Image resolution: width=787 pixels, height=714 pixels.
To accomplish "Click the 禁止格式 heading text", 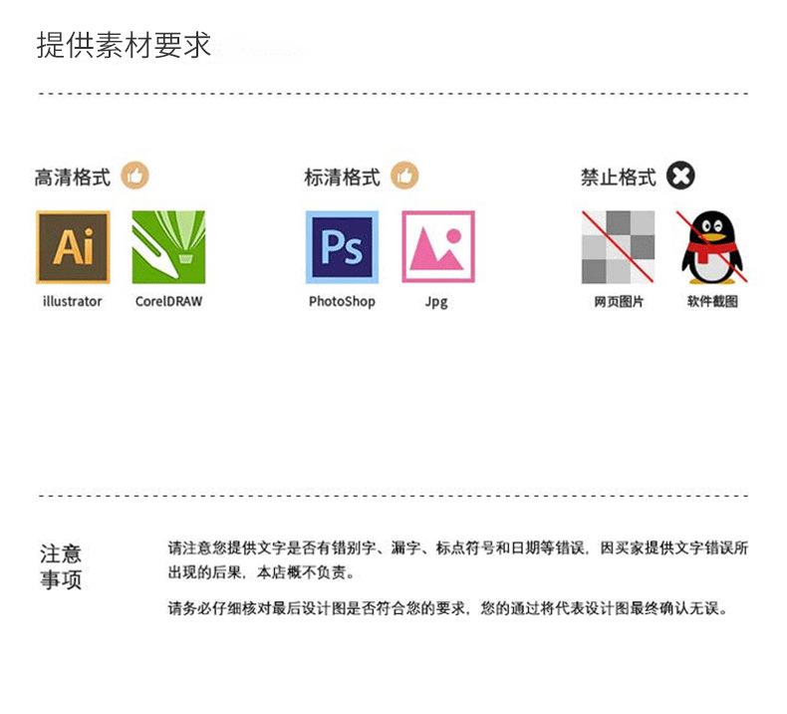I will pos(618,178).
